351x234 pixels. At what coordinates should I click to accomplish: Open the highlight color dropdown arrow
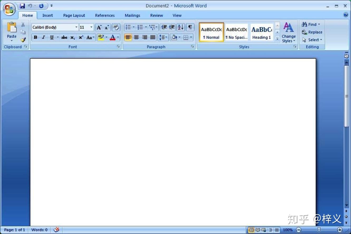[x=107, y=37]
